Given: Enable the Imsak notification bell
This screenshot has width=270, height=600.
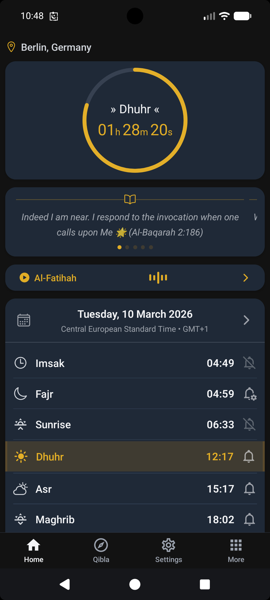Looking at the screenshot, I should click(249, 363).
